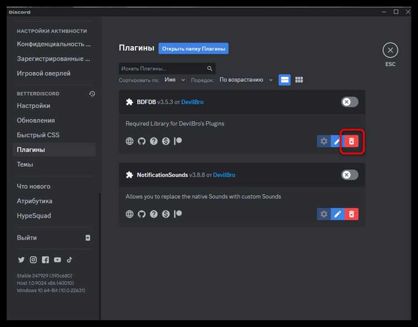Screen dimensions: 418x327
Task: Edit NotificationSounds plugin with pencil icon
Action: tap(338, 214)
